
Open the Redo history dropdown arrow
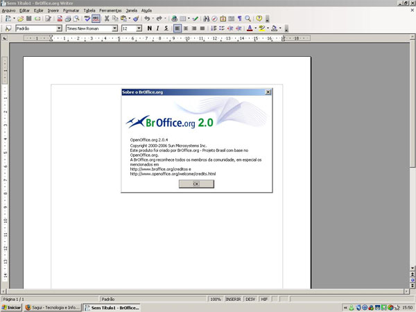tap(165, 19)
